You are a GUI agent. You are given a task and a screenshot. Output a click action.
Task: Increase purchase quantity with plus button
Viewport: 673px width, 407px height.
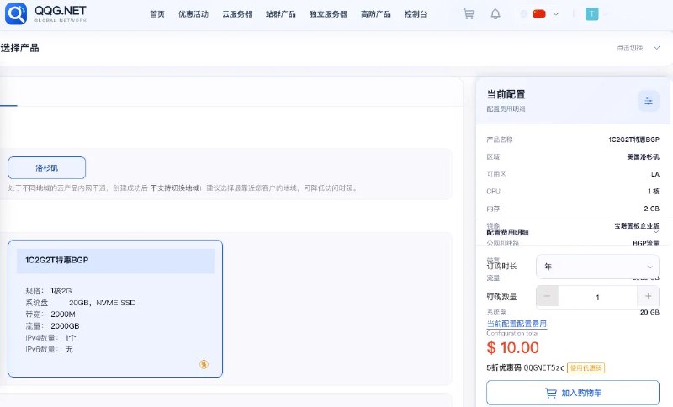coord(648,296)
